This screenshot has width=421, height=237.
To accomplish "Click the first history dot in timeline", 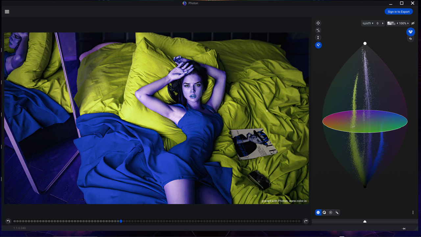I will pyautogui.click(x=15, y=221).
